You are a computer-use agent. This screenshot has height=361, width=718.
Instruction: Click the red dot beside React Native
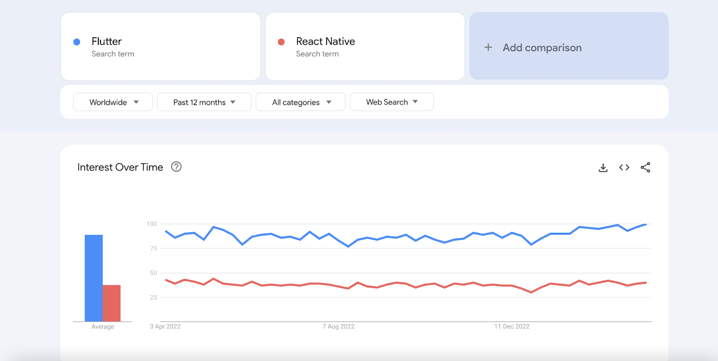(281, 42)
